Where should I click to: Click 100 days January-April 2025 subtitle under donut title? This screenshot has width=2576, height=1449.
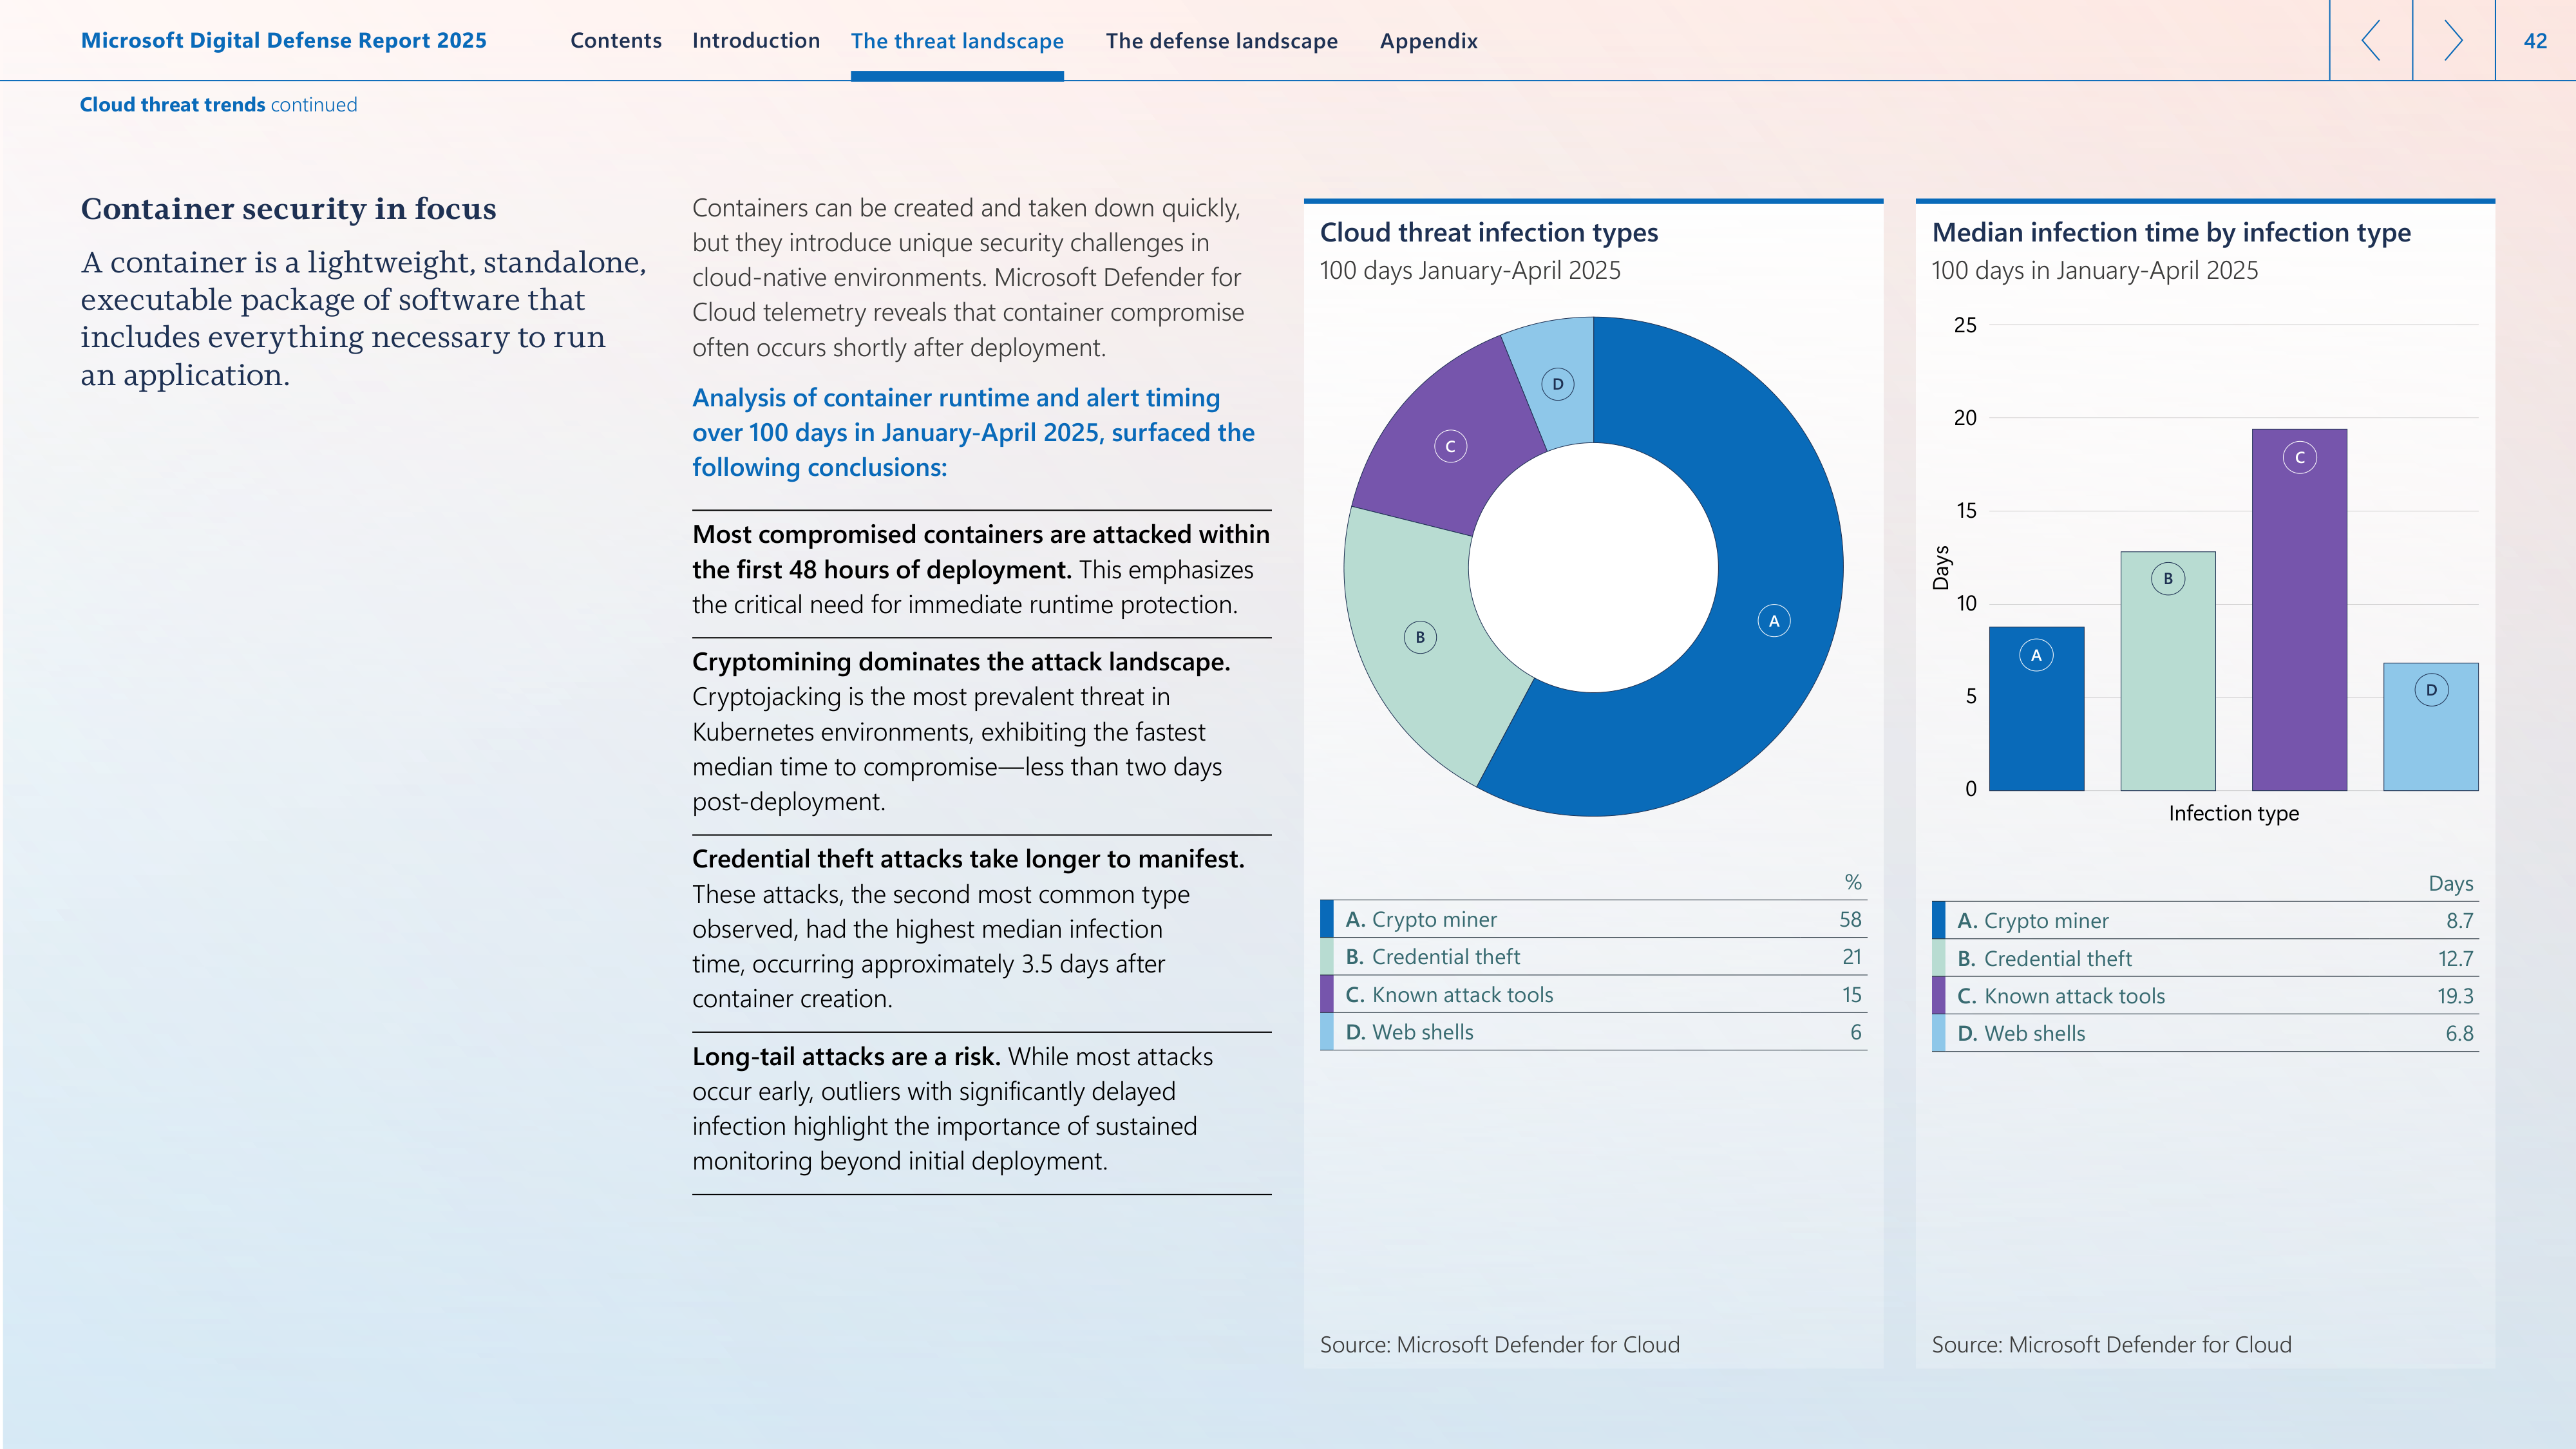point(1470,271)
